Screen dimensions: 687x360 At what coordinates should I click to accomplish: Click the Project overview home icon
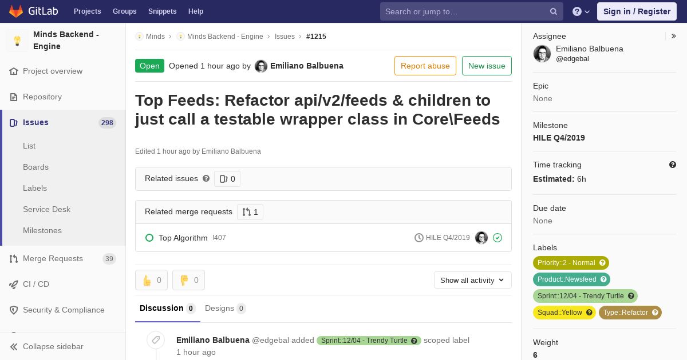[14, 71]
